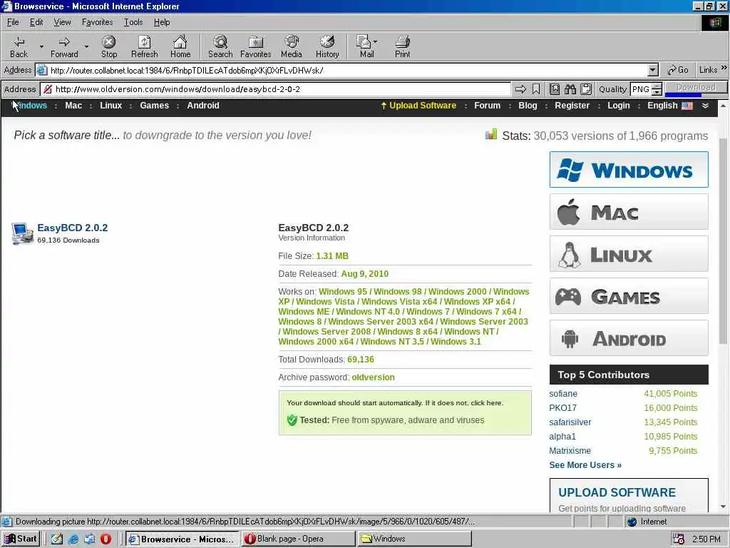Viewport: 730px width, 548px height.
Task: Open the Back button history dropdown
Action: coord(41,46)
